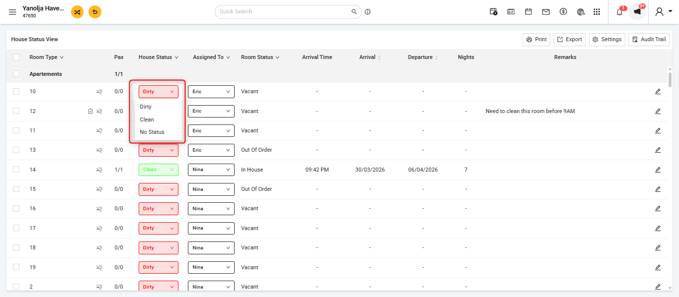
Task: Click the pencil edit icon for room 12
Action: point(658,111)
